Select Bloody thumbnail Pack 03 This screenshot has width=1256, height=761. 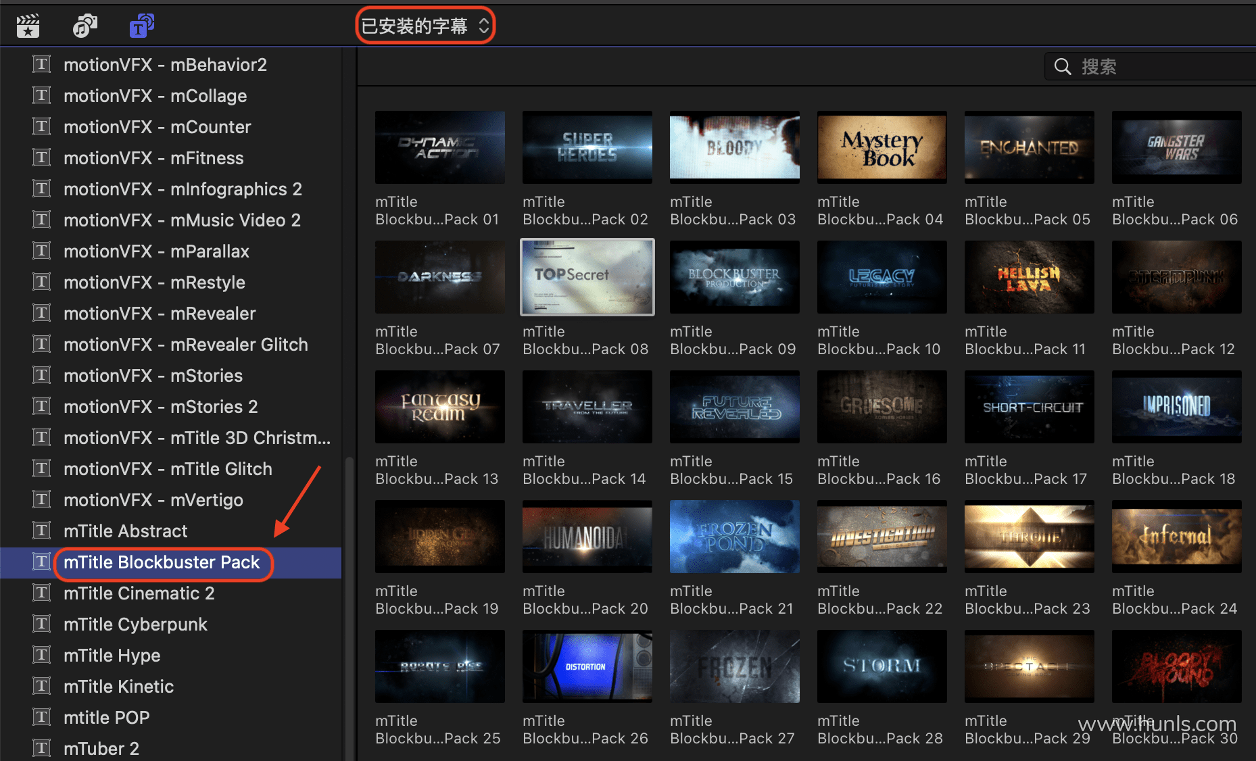(x=735, y=147)
